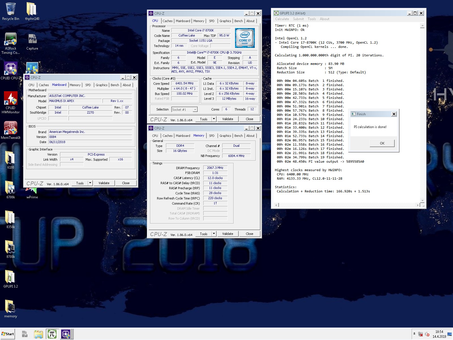Click the Intel Core i7 logo
The width and height of the screenshot is (453, 340).
click(245, 38)
